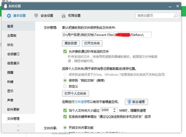Viewport: 186px width, 137px height.
Task: Switch to the 权限设置 tab
Action: pos(71,16)
